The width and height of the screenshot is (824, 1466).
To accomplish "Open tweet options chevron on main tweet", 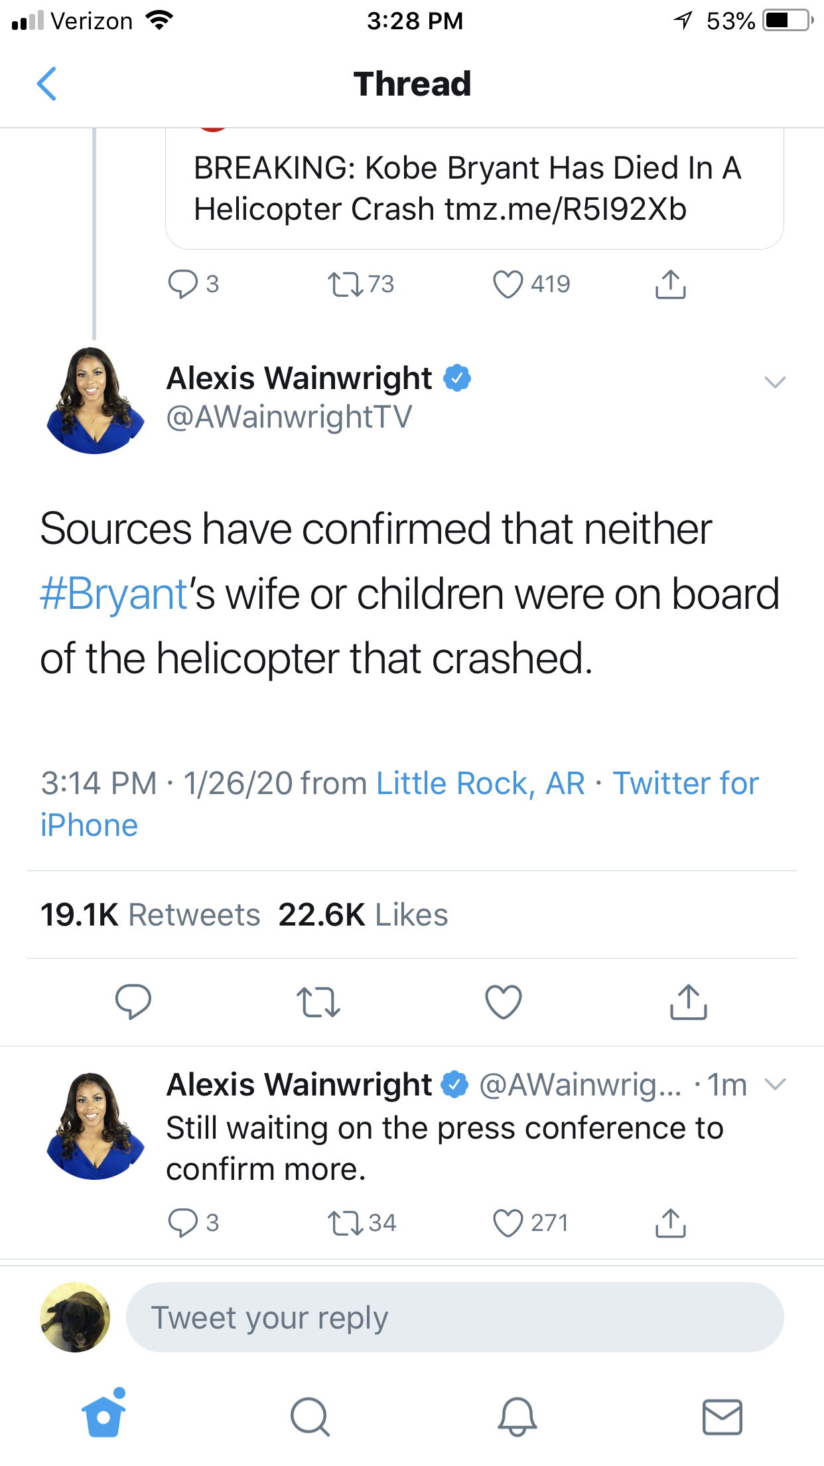I will pos(775,382).
